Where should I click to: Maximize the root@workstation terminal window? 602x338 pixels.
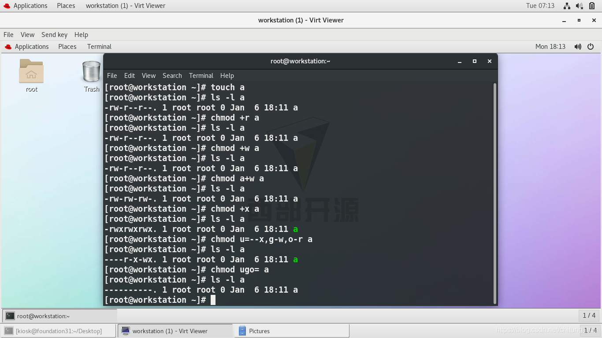[475, 61]
